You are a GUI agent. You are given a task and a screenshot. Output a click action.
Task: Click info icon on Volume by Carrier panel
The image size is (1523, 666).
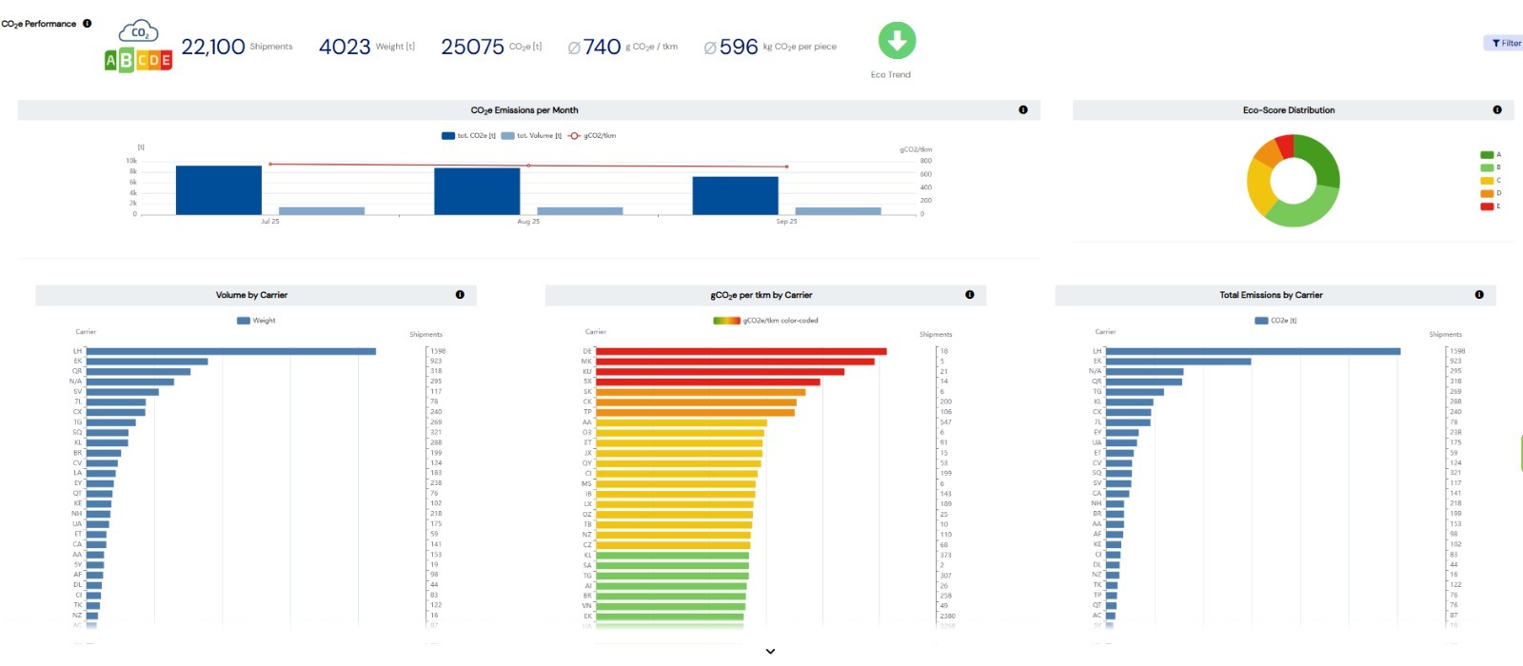460,295
